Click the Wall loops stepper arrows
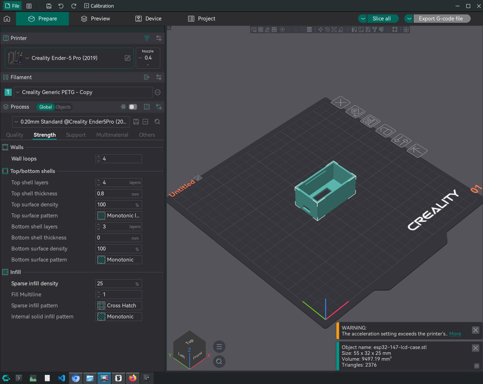This screenshot has width=483, height=384. (99, 159)
